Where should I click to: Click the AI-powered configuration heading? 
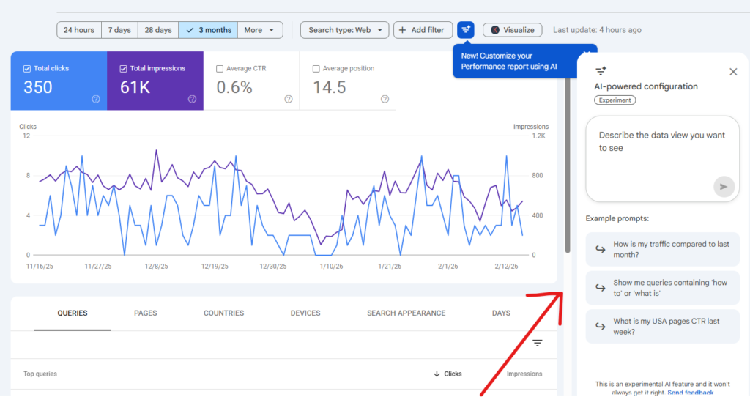click(646, 86)
